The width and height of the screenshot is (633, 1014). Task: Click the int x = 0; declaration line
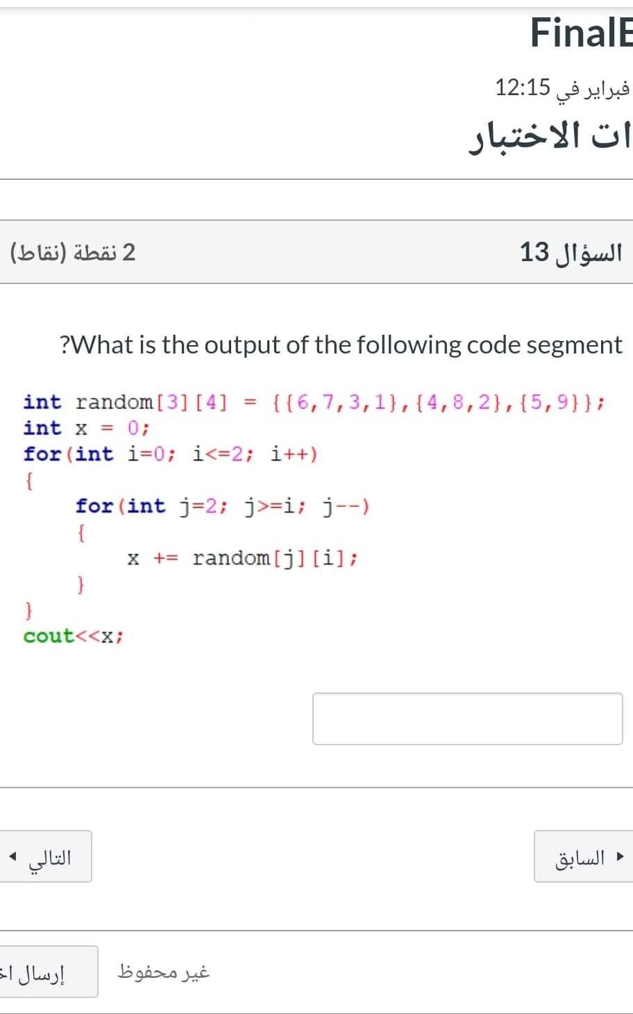87,428
